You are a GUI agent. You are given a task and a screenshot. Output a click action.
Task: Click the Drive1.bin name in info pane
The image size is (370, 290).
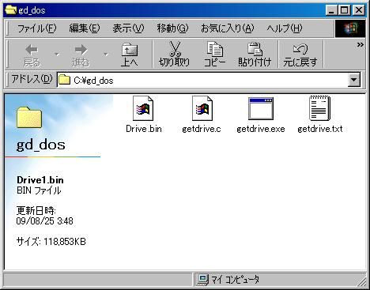tap(40, 180)
